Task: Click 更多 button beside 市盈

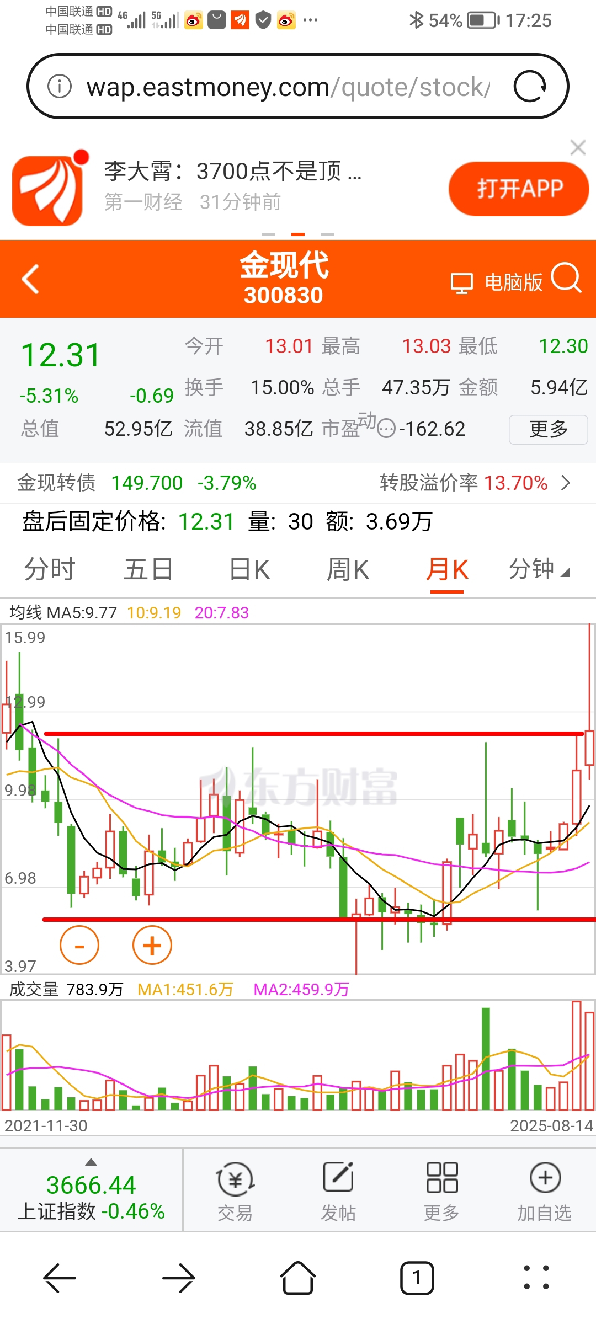Action: click(548, 429)
